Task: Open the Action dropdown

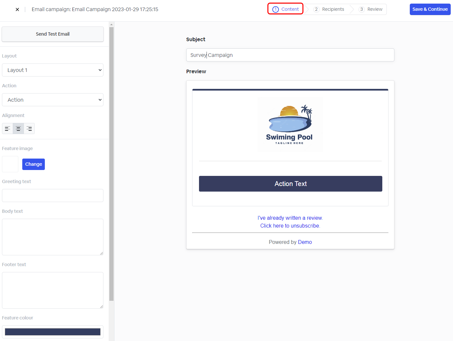Action: pos(53,100)
